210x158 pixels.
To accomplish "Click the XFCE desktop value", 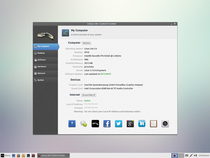I will pyautogui.click(x=87, y=52).
